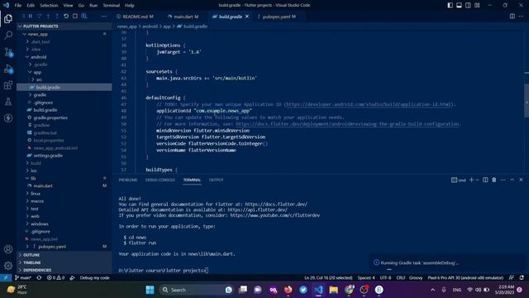Screen dimensions: 529x298
Task: Switch to the pubspec.yaml tab
Action: (x=277, y=17)
